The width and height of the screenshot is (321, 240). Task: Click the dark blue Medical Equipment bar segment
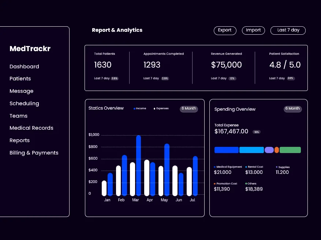point(226,150)
